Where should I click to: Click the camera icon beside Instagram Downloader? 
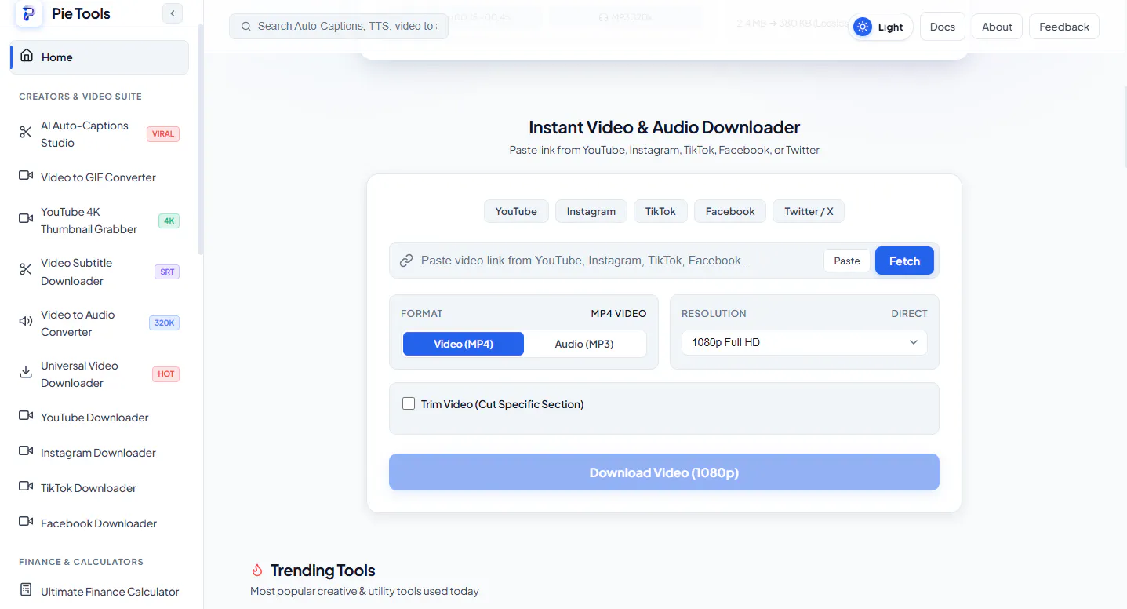26,451
